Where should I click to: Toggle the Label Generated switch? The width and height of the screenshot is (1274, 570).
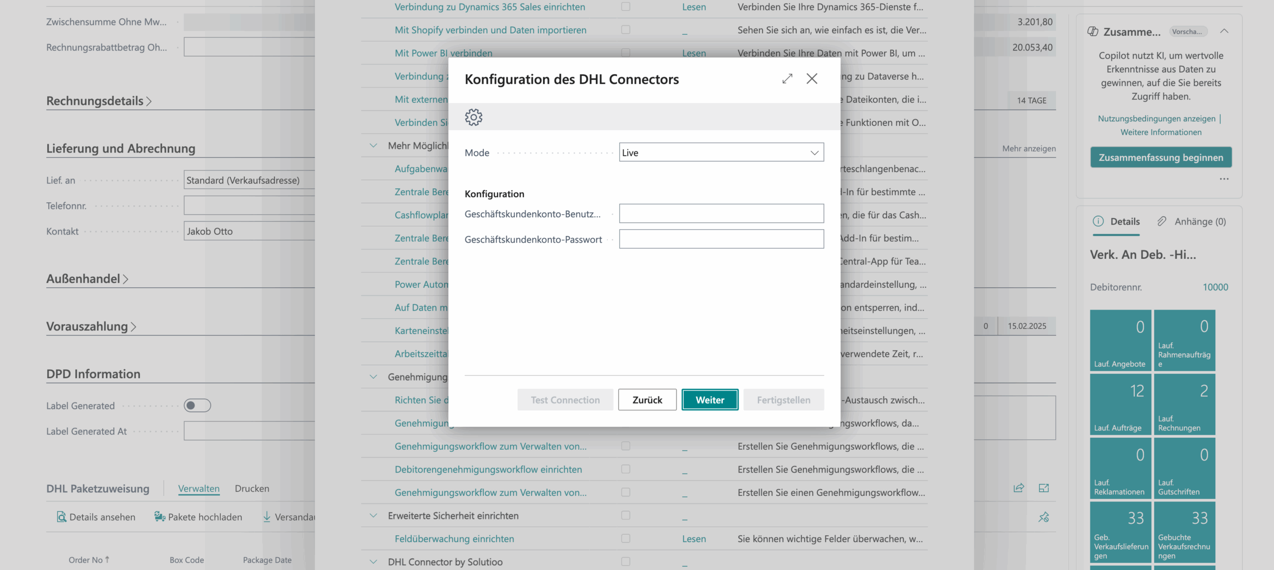pos(197,406)
